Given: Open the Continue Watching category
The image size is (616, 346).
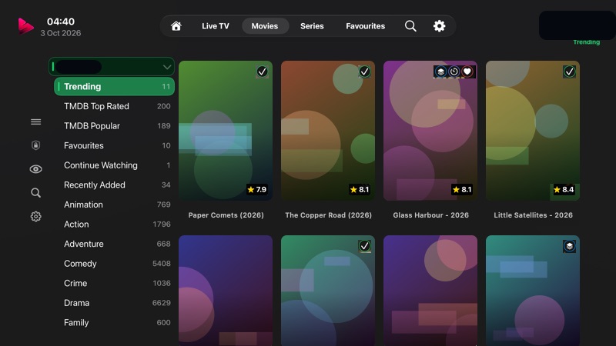Looking at the screenshot, I should coord(114,165).
